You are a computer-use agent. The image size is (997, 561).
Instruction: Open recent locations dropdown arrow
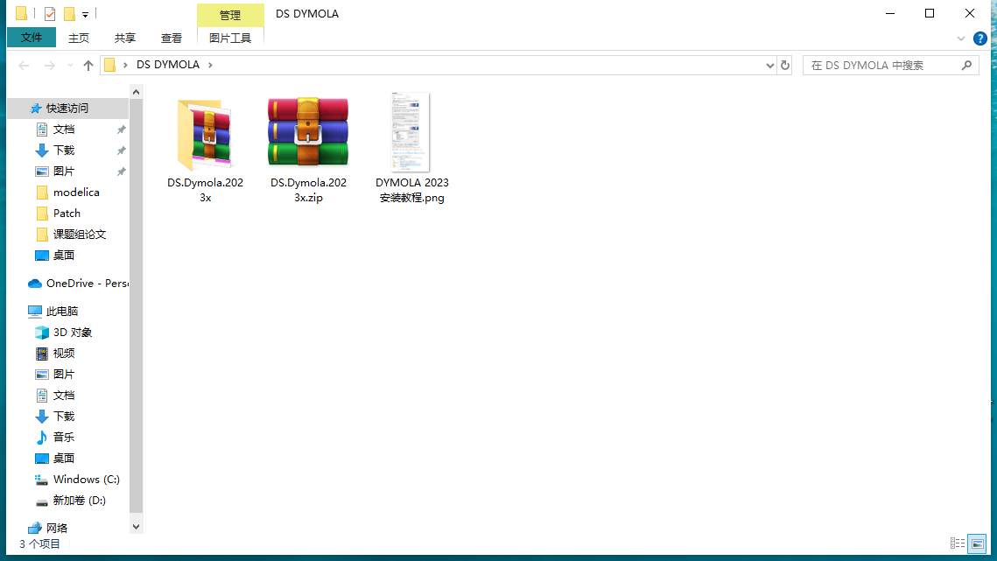pos(70,65)
